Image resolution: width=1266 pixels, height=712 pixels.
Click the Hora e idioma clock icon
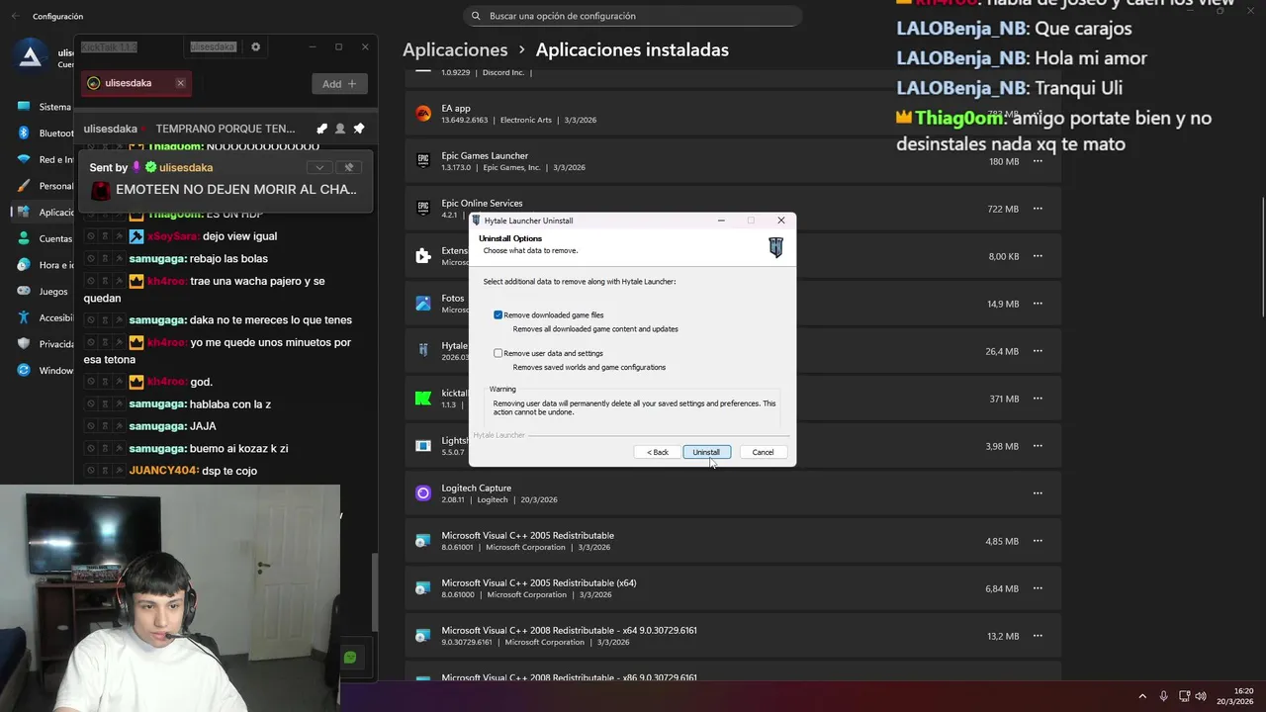[x=24, y=265]
